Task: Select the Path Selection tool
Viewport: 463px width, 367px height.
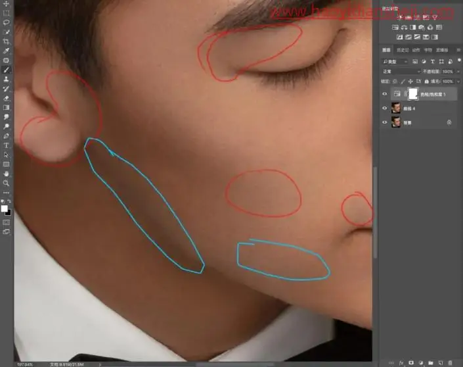Action: [x=6, y=155]
